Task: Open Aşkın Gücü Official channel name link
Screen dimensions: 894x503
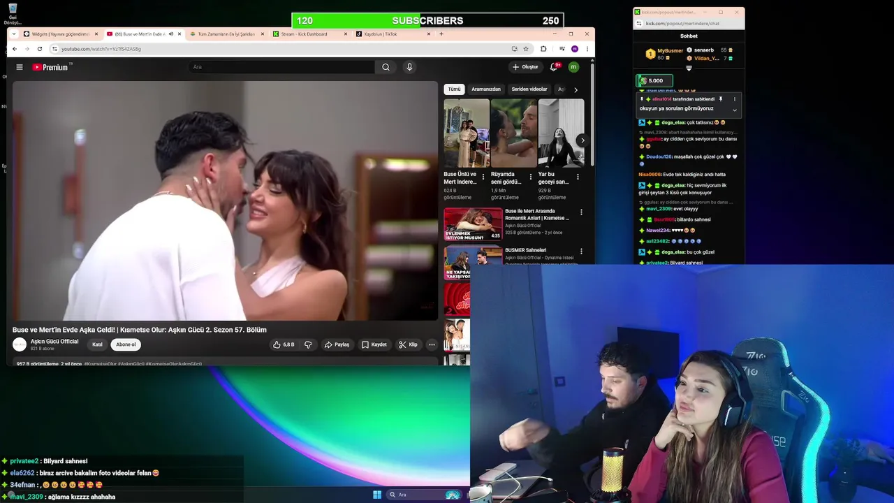Action: coord(54,342)
